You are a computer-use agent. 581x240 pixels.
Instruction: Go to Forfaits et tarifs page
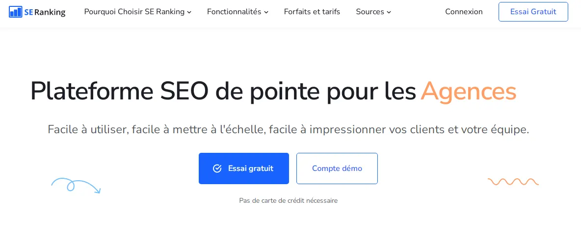312,12
